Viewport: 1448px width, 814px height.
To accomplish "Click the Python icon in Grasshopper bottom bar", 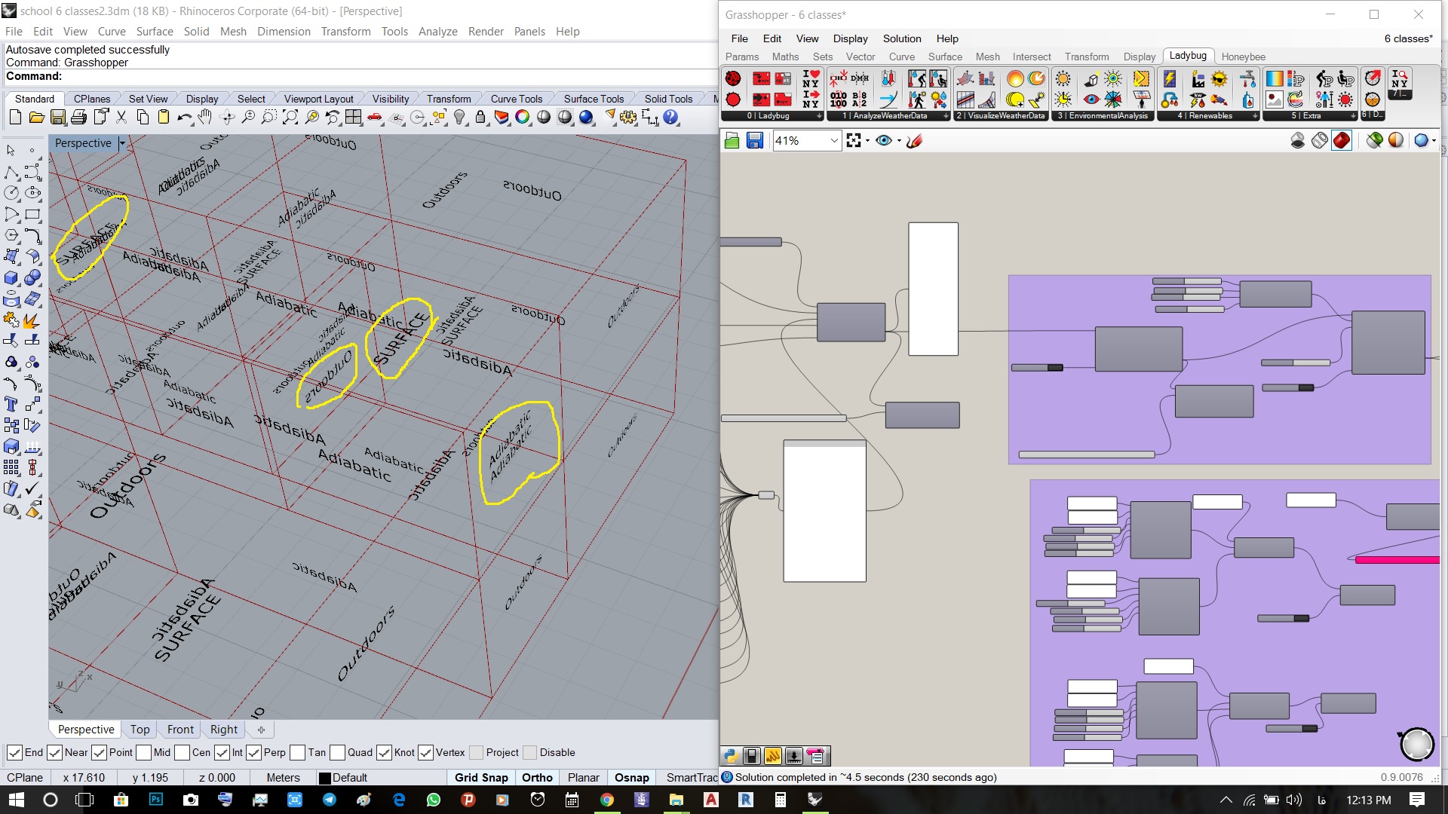I will pyautogui.click(x=730, y=755).
